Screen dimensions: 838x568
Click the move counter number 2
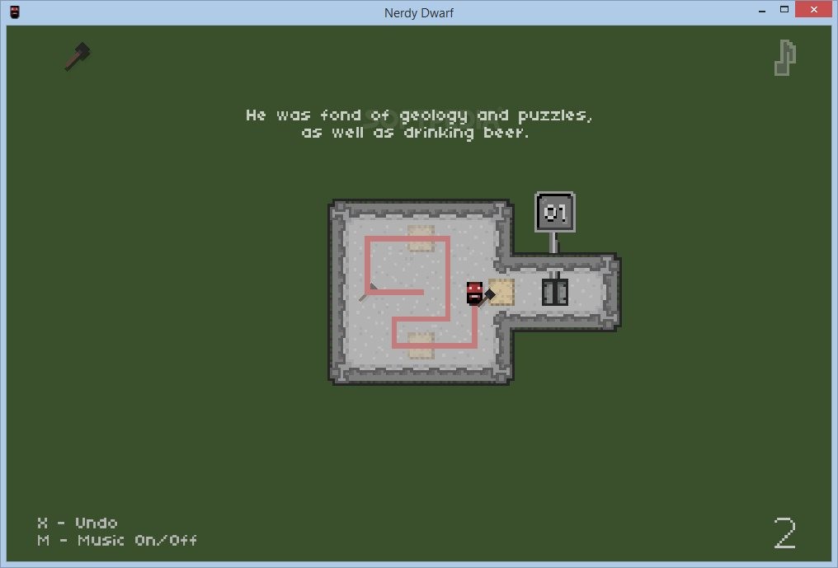point(785,533)
